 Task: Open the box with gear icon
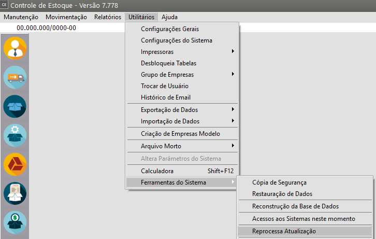[15, 135]
